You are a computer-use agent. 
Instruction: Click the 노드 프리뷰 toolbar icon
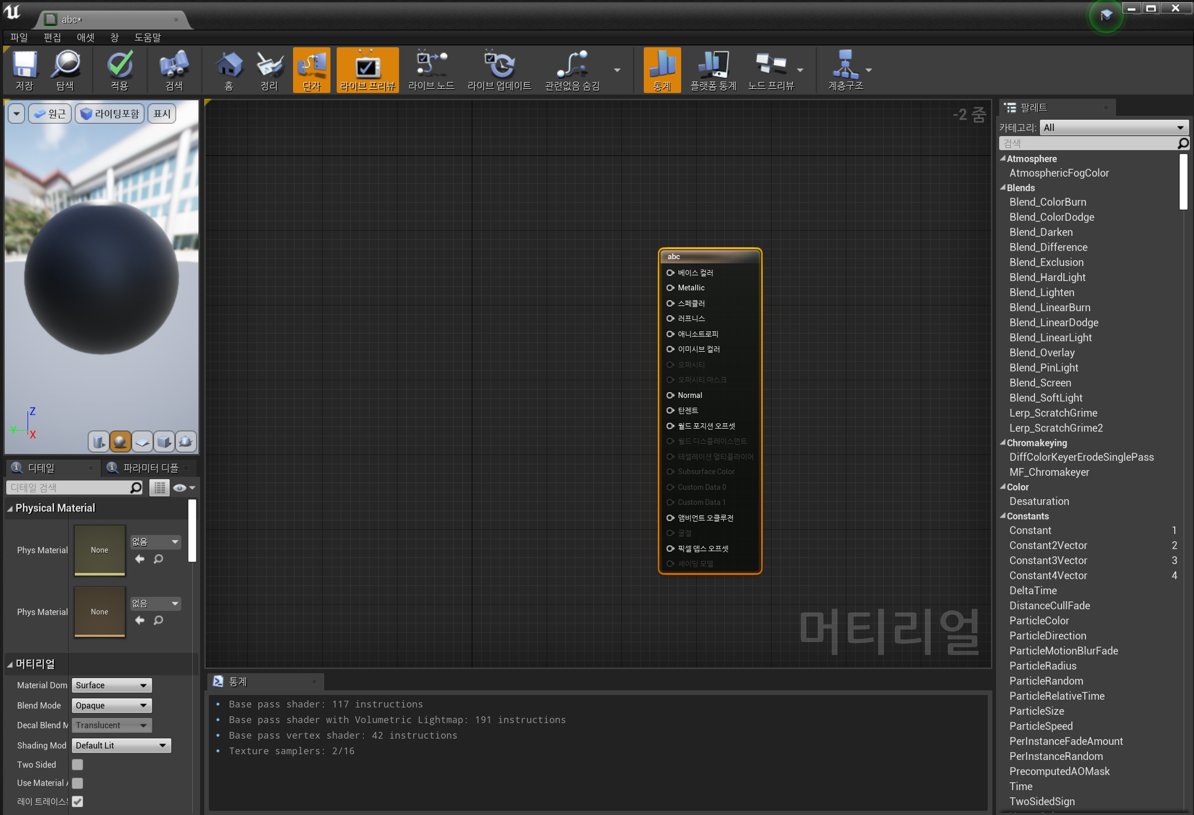[x=771, y=70]
